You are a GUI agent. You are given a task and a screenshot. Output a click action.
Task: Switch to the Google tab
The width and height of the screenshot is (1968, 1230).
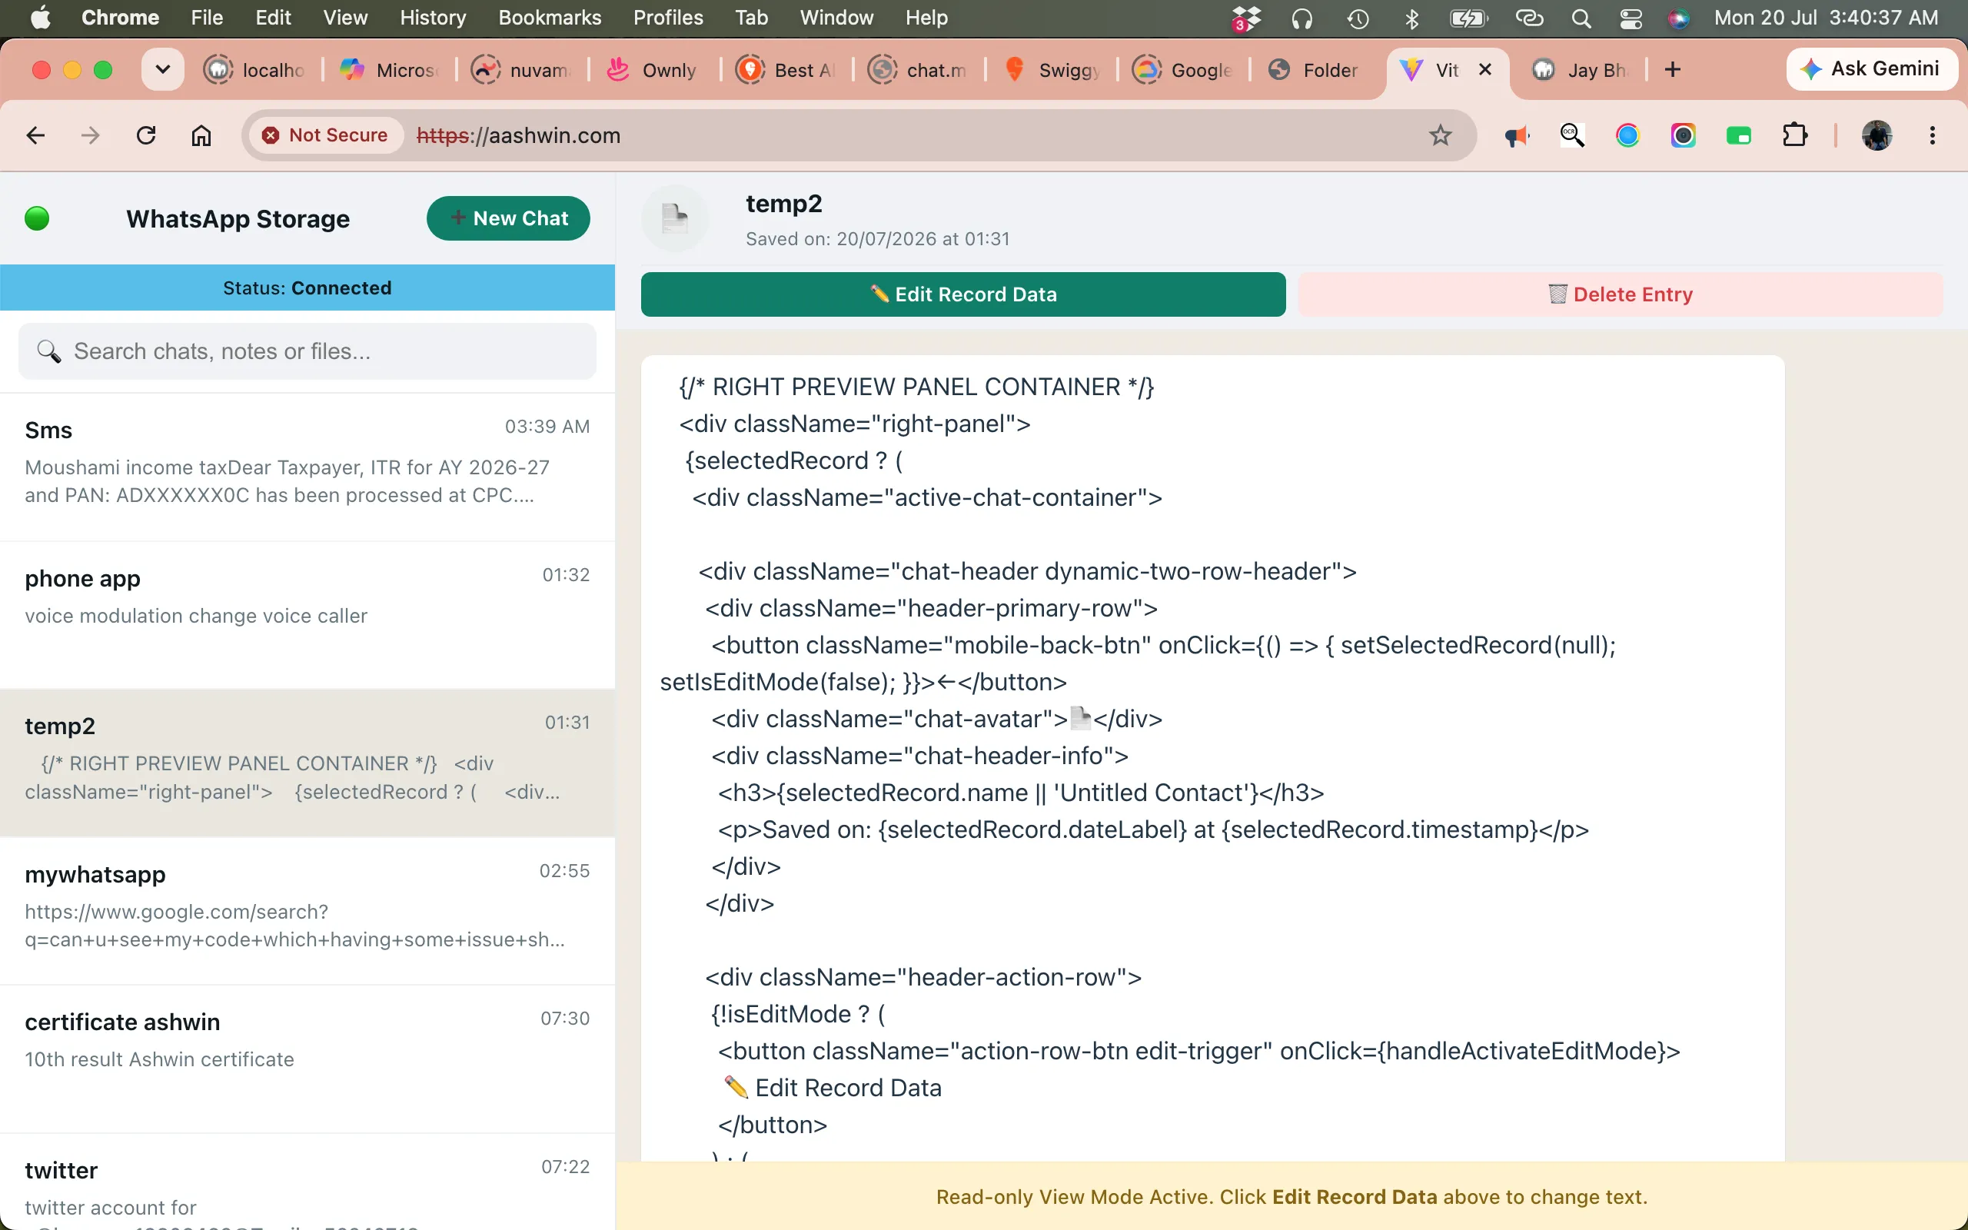1183,70
